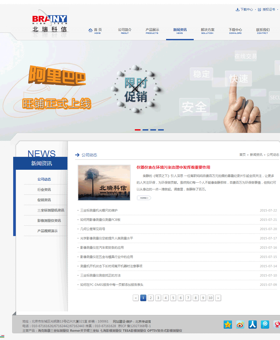
Task: Open the 解决方案 Solution menu
Action: (x=207, y=31)
